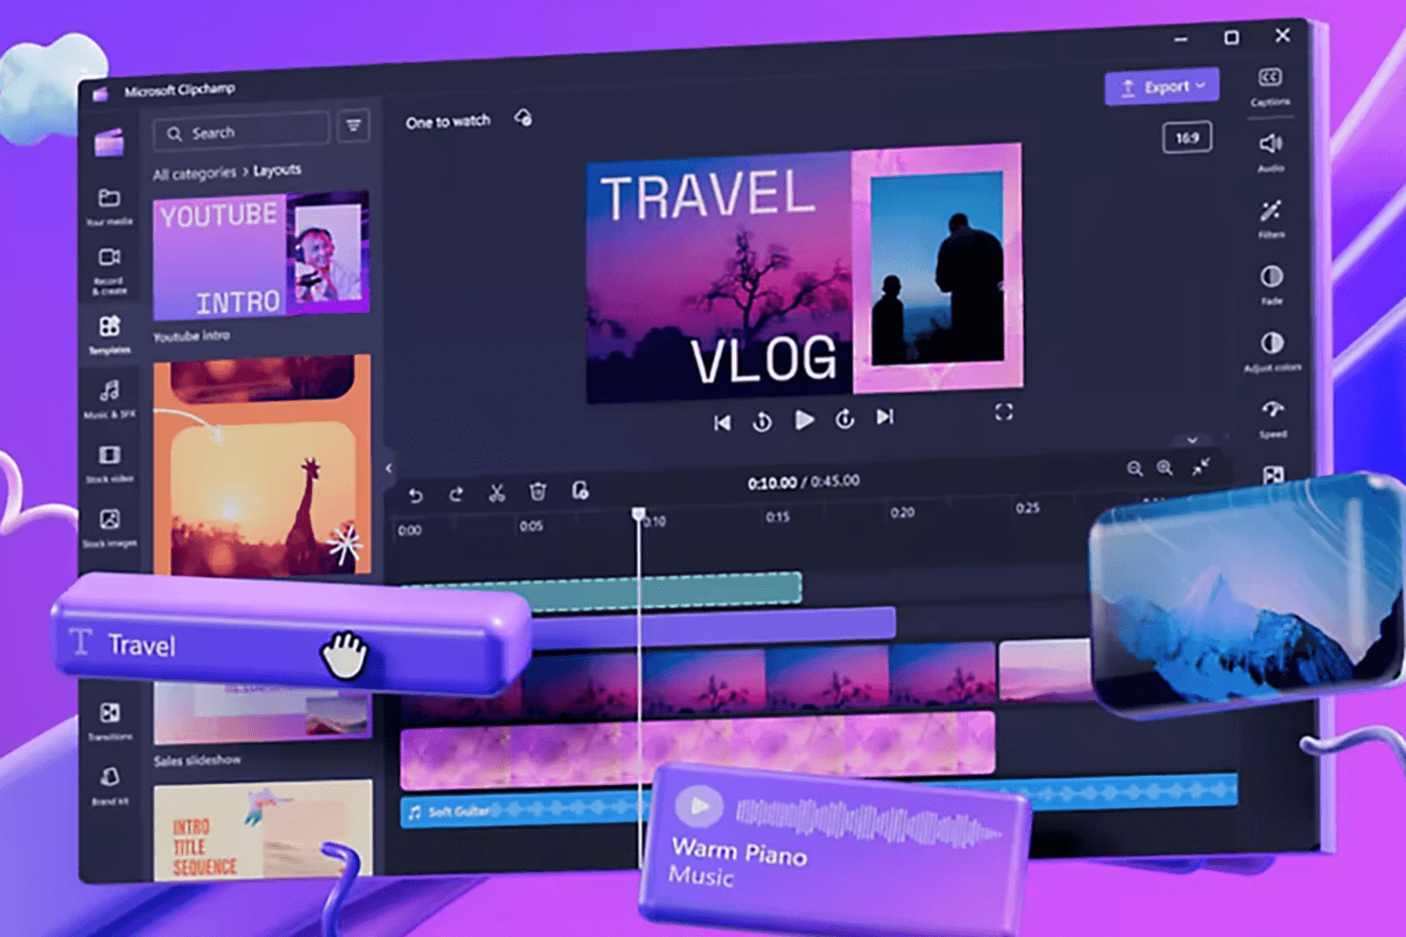Click the trash delete icon

click(538, 492)
